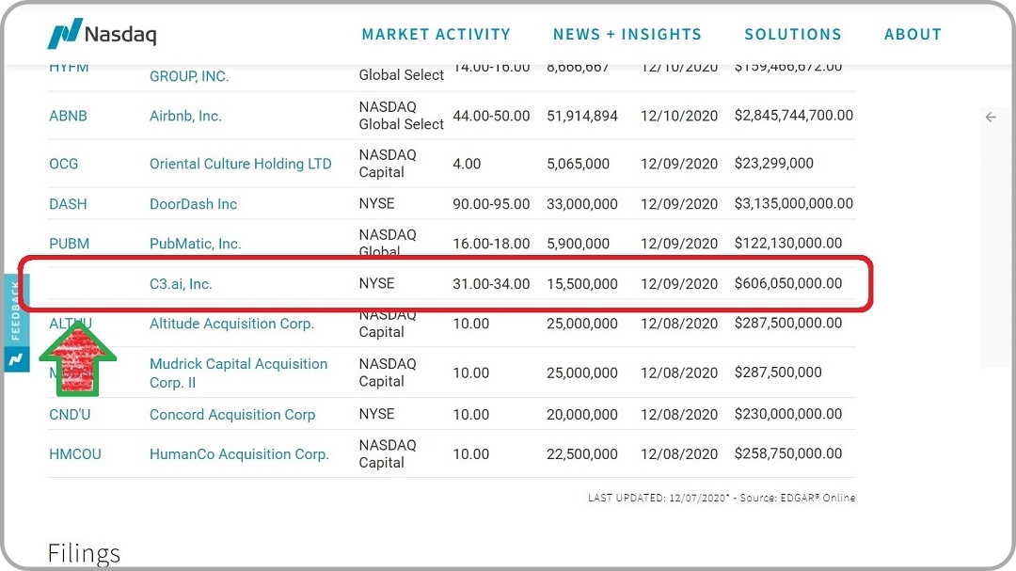The image size is (1016, 571).
Task: Select the $2,845,744,700.00 offer amount
Action: coord(794,116)
